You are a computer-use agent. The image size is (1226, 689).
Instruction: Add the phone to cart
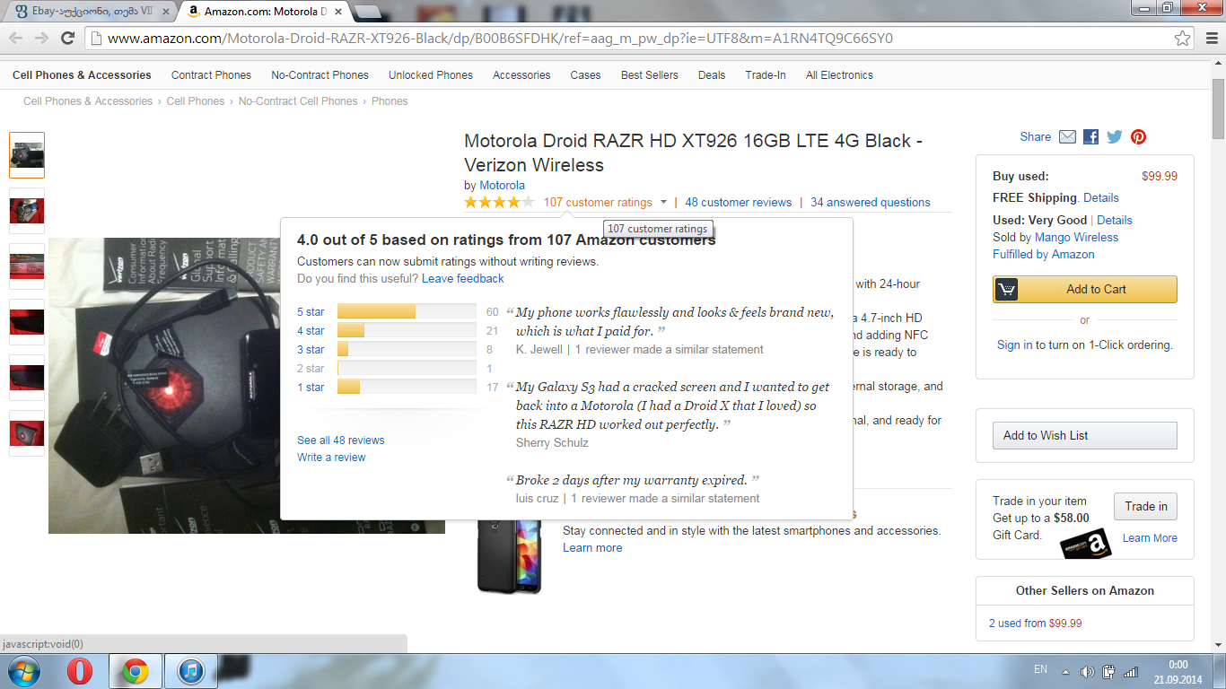[x=1084, y=289]
